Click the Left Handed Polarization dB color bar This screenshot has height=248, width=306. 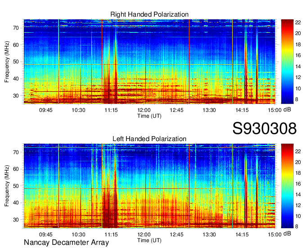(x=287, y=186)
